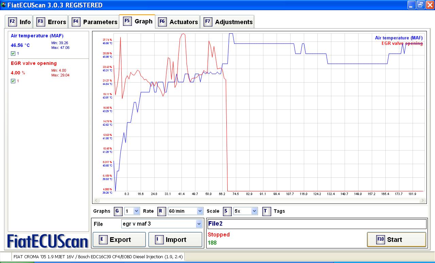
Task: Click the Air temperature (MAF) graph legend
Action: pyautogui.click(x=399, y=38)
